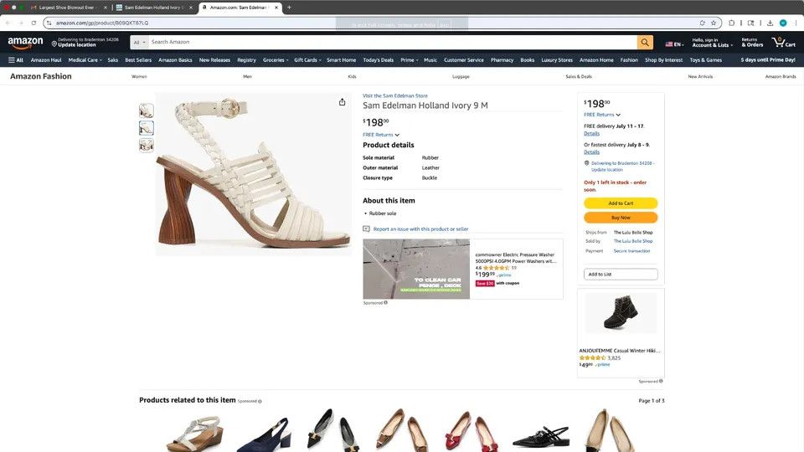Image resolution: width=804 pixels, height=452 pixels.
Task: Bookmark page with the star icon
Action: point(714,23)
